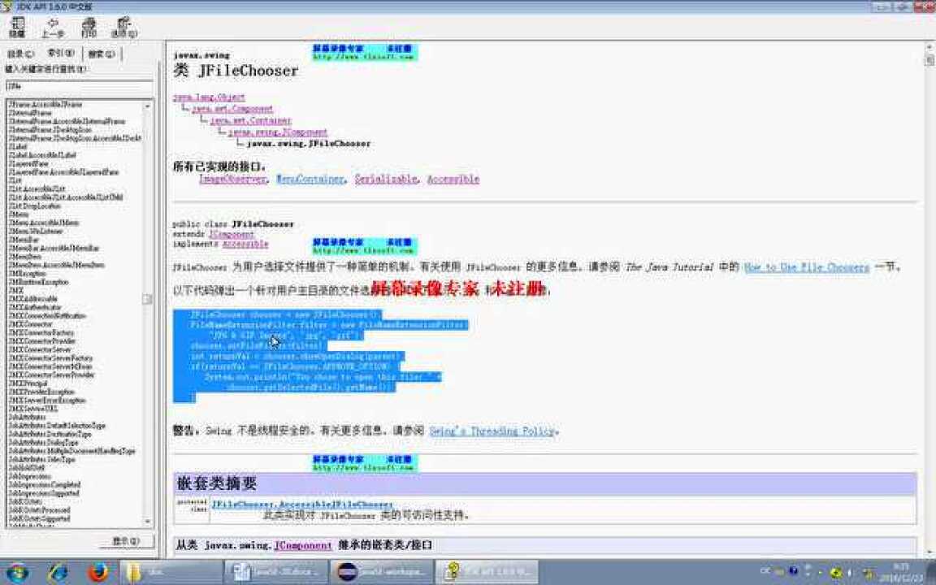Click the taskbar clock
936x585 pixels.
pos(903,572)
